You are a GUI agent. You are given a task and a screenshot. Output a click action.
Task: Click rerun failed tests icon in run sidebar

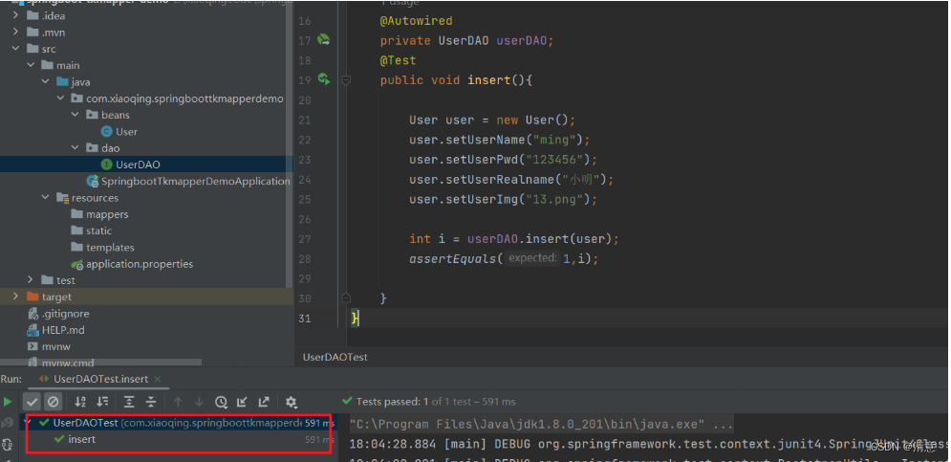point(8,423)
